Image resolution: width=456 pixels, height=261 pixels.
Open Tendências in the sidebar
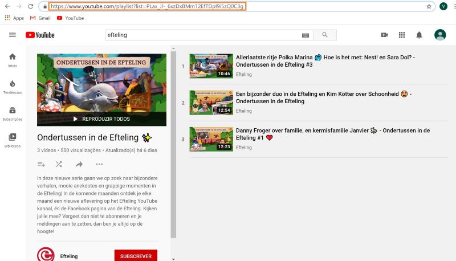tap(13, 87)
